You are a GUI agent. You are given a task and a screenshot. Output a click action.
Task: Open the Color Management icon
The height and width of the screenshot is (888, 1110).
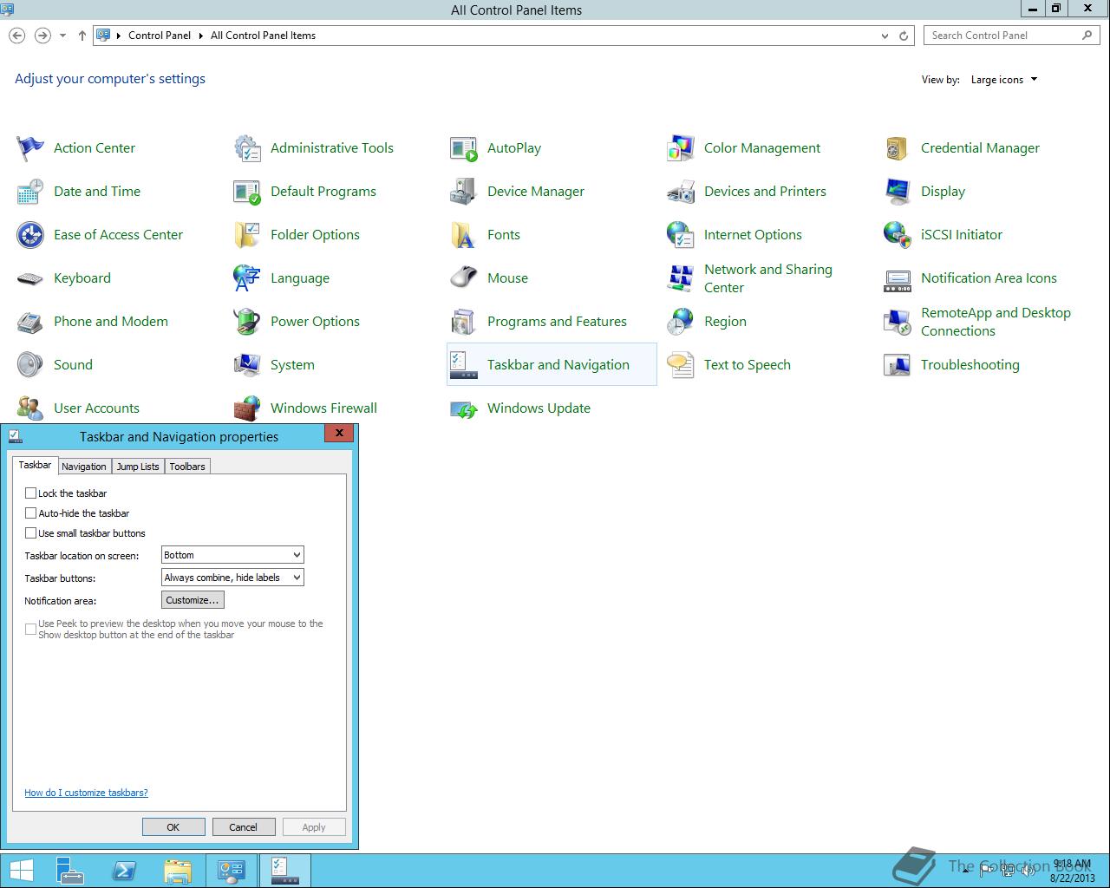[x=681, y=148]
